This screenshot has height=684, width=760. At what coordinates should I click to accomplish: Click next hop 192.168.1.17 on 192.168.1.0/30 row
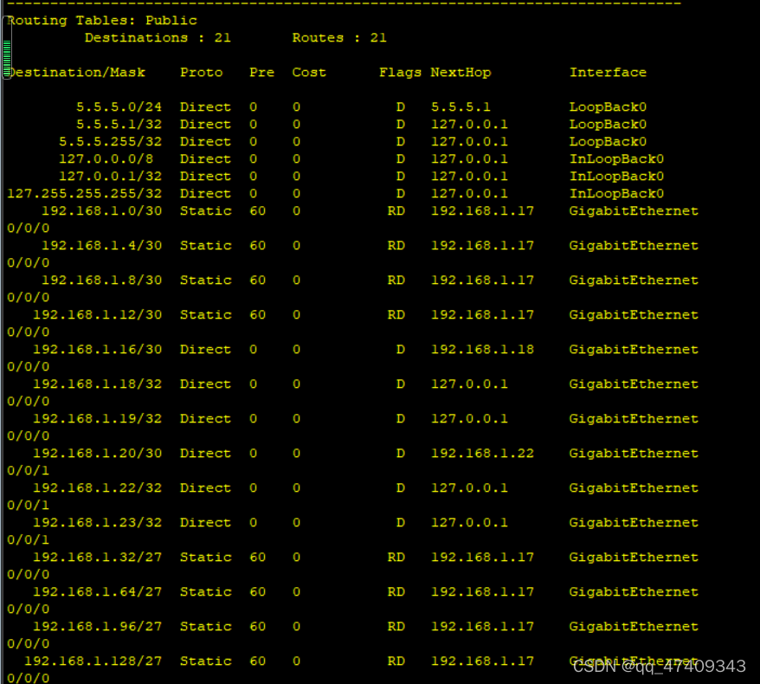(482, 211)
